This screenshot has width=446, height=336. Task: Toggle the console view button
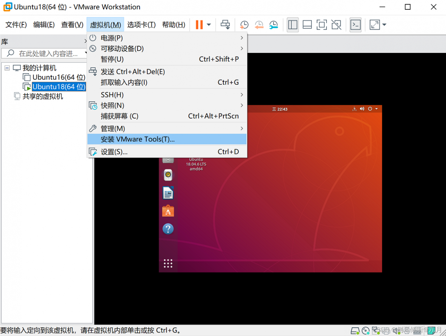point(355,25)
